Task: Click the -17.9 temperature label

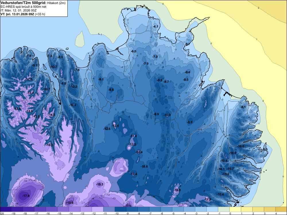Action: coord(26,196)
